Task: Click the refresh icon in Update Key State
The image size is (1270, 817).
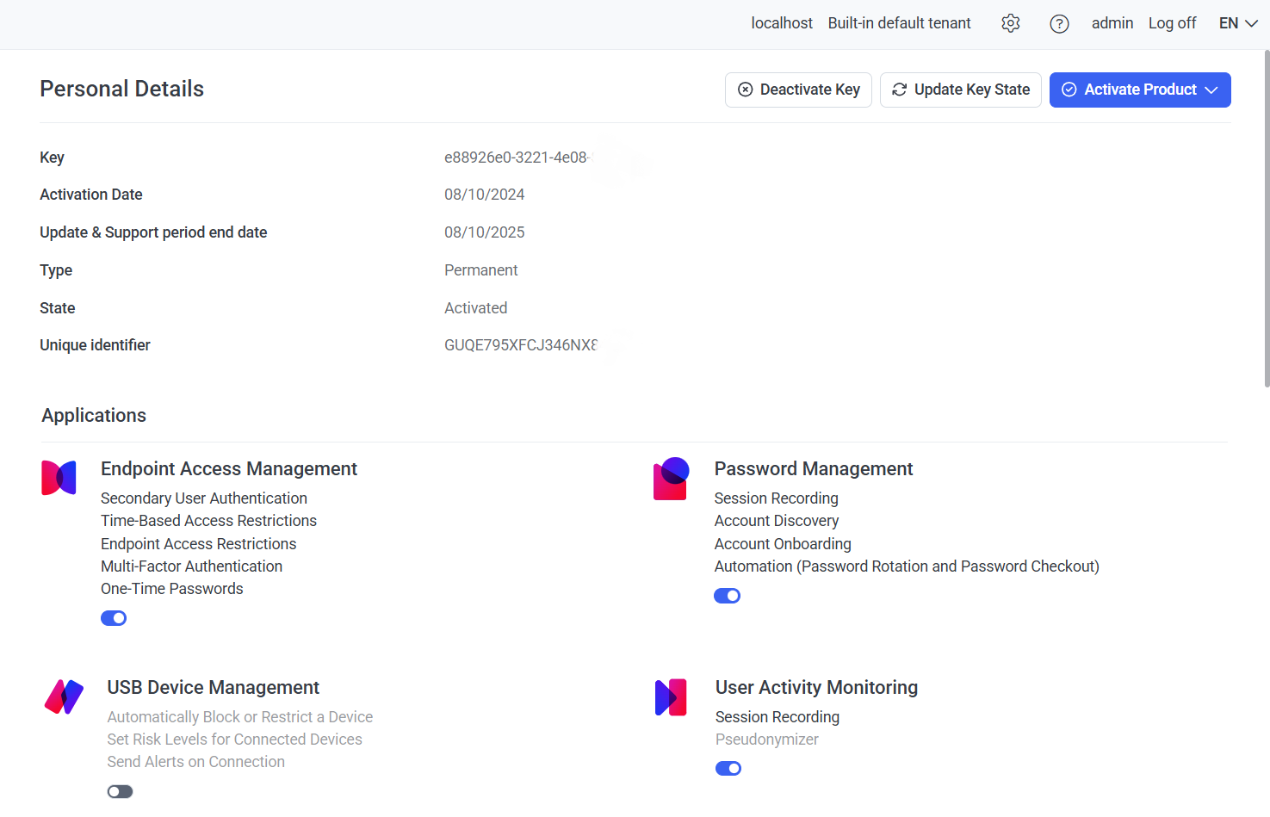Action: click(899, 90)
